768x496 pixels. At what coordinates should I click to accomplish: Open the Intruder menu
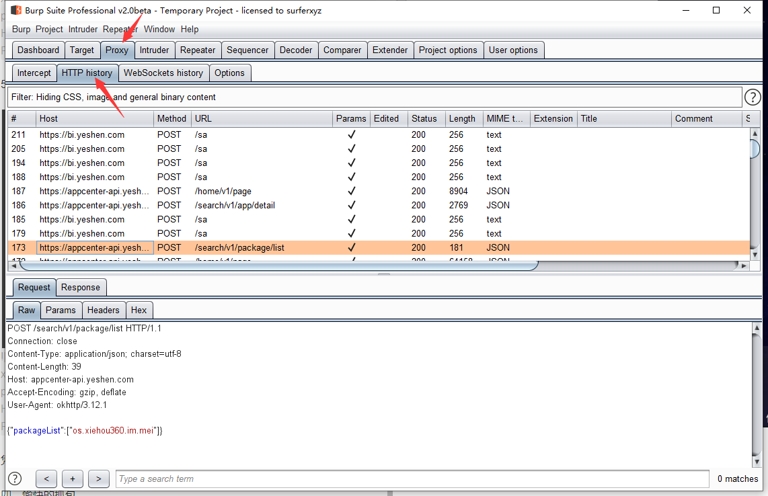[83, 30]
